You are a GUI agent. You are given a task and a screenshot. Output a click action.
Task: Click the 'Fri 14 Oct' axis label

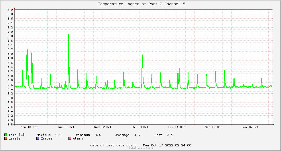coord(176,127)
